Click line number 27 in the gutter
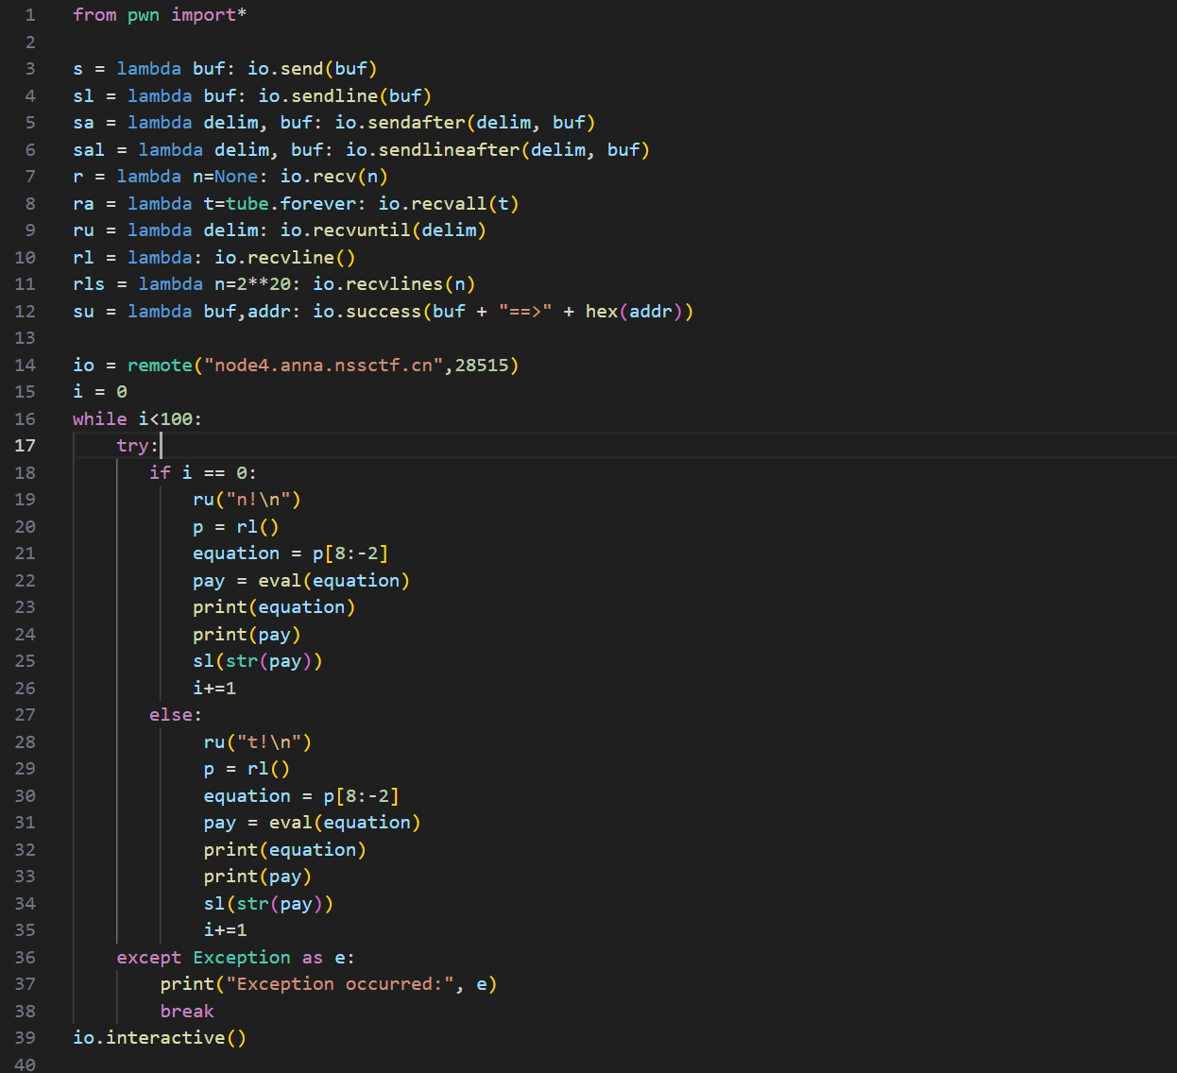The width and height of the screenshot is (1177, 1073). pos(26,715)
